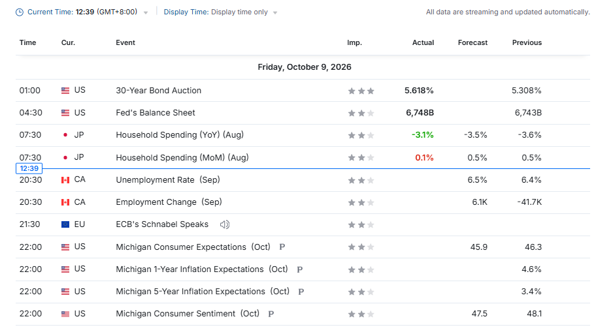Click the US flag on Michigan 1-Year Inflation row
The width and height of the screenshot is (598, 336).
pyautogui.click(x=65, y=269)
